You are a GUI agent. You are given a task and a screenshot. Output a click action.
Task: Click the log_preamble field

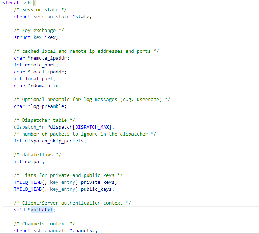pyautogui.click(x=47, y=106)
